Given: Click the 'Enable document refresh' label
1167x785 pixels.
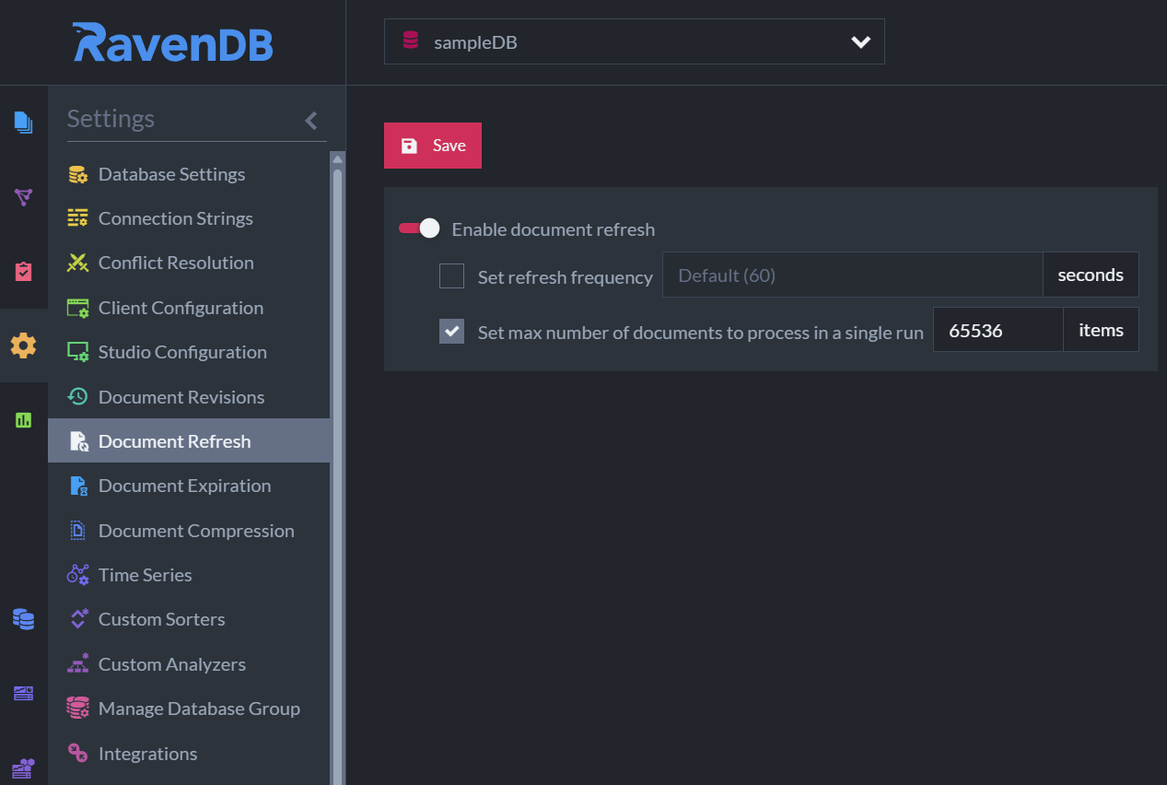Looking at the screenshot, I should point(554,229).
